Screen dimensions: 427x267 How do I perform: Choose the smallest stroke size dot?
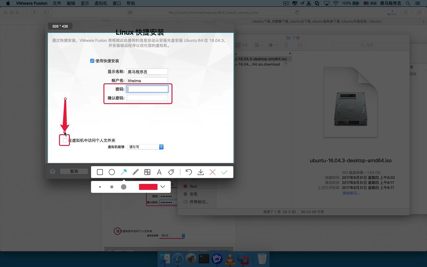[100, 187]
